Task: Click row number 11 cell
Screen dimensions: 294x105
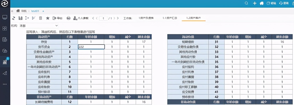Action: [x=70, y=92]
